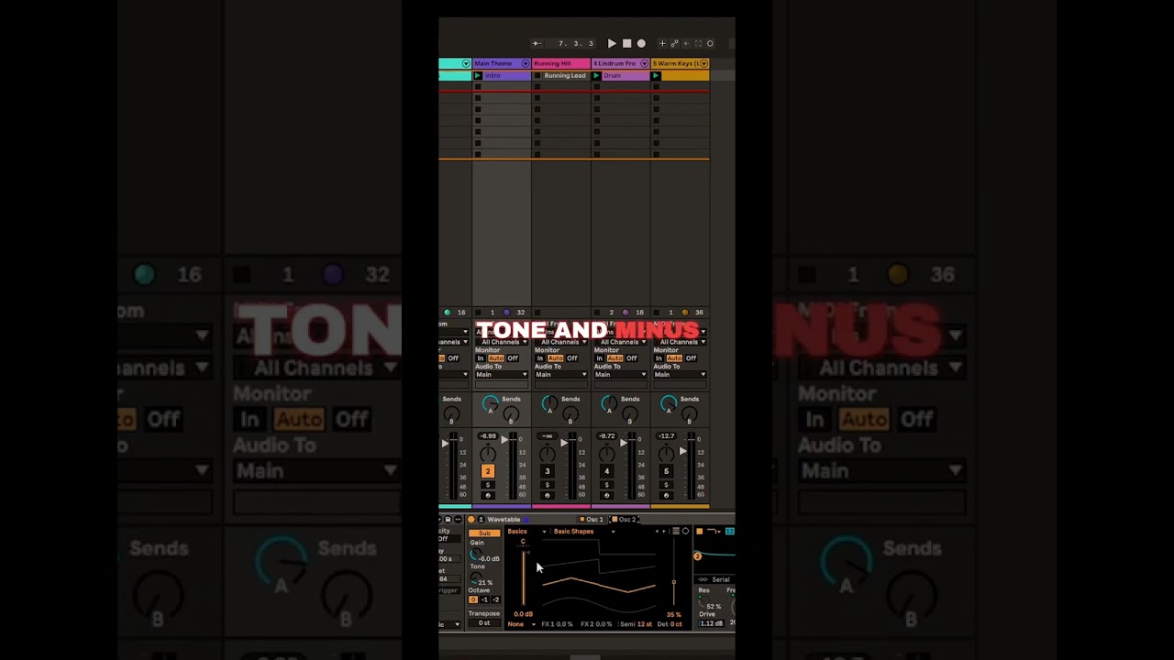Click the Sub Tone knob
This screenshot has width=1174, height=660.
point(476,578)
